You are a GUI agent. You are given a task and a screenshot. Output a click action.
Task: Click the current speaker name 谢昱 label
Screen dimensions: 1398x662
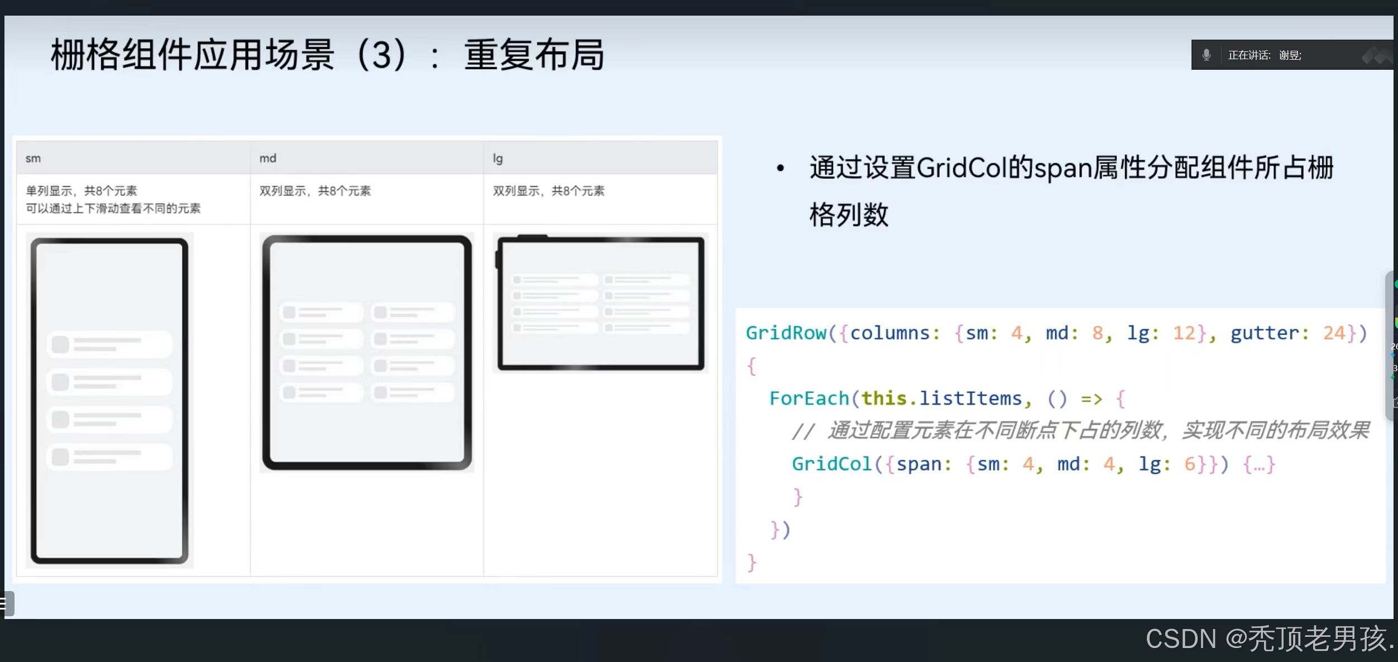pos(1290,55)
